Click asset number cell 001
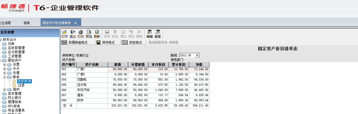Viewport: 358px width, 114px height. pyautogui.click(x=69, y=69)
